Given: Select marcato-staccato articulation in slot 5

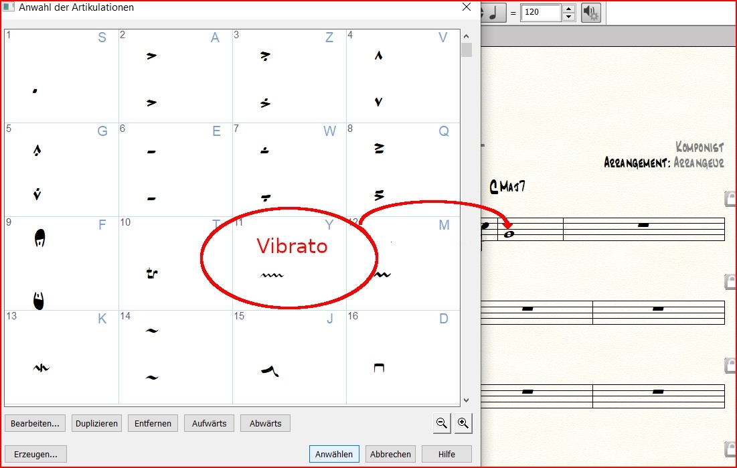Looking at the screenshot, I should pos(62,169).
